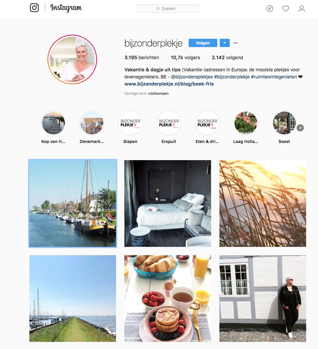Click the Instagram camera logo icon
Viewport: 318px width, 349px height.
tap(34, 8)
